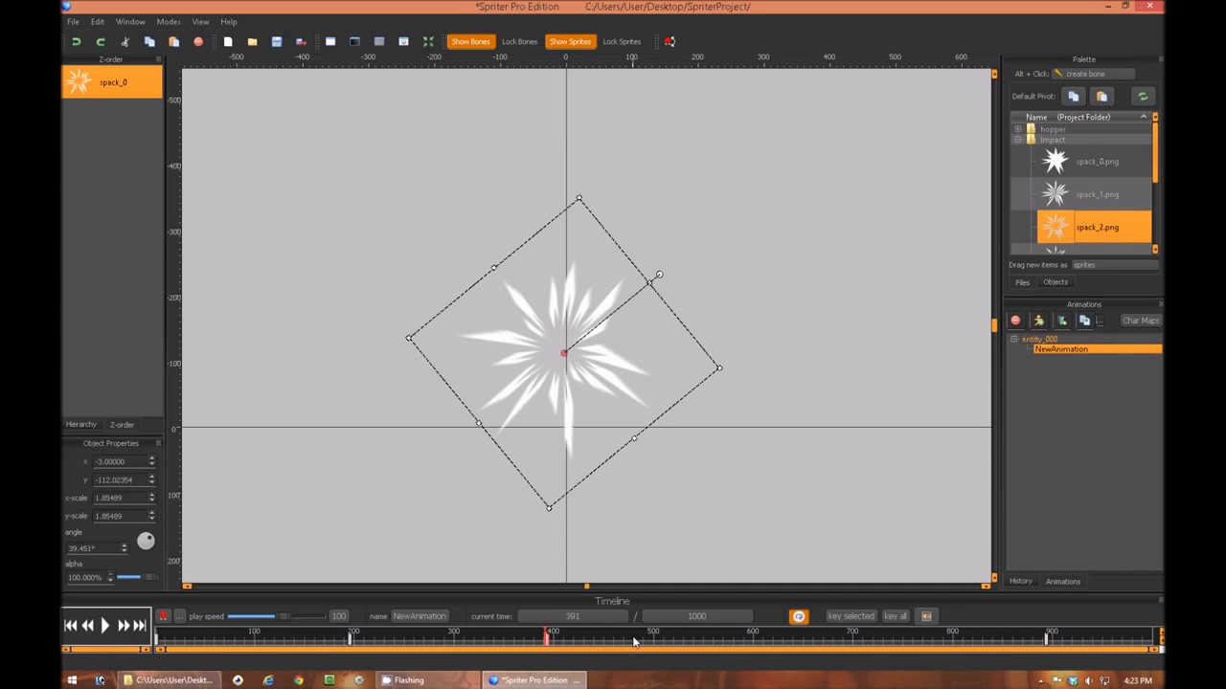Click the copy icon in the top toolbar
The width and height of the screenshot is (1226, 689).
point(149,41)
